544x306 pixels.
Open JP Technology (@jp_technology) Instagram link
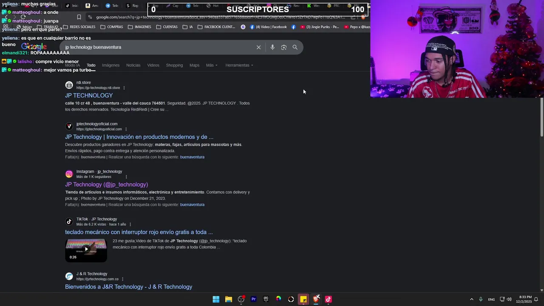click(106, 184)
